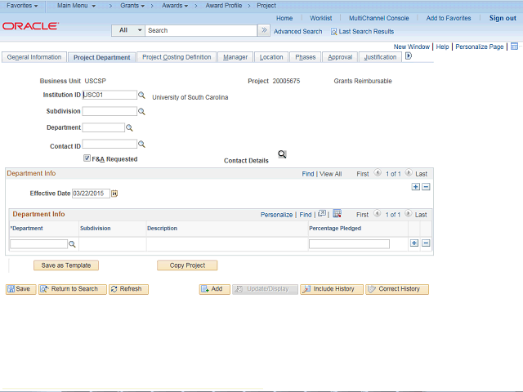Image resolution: width=523 pixels, height=392 pixels.
Task: Click Percentage Pledged input field
Action: [x=349, y=244]
